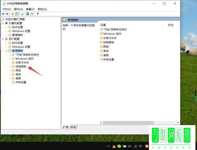The width and height of the screenshot is (197, 150).
Task: Maximize the group policy editor window
Action: click(164, 4)
